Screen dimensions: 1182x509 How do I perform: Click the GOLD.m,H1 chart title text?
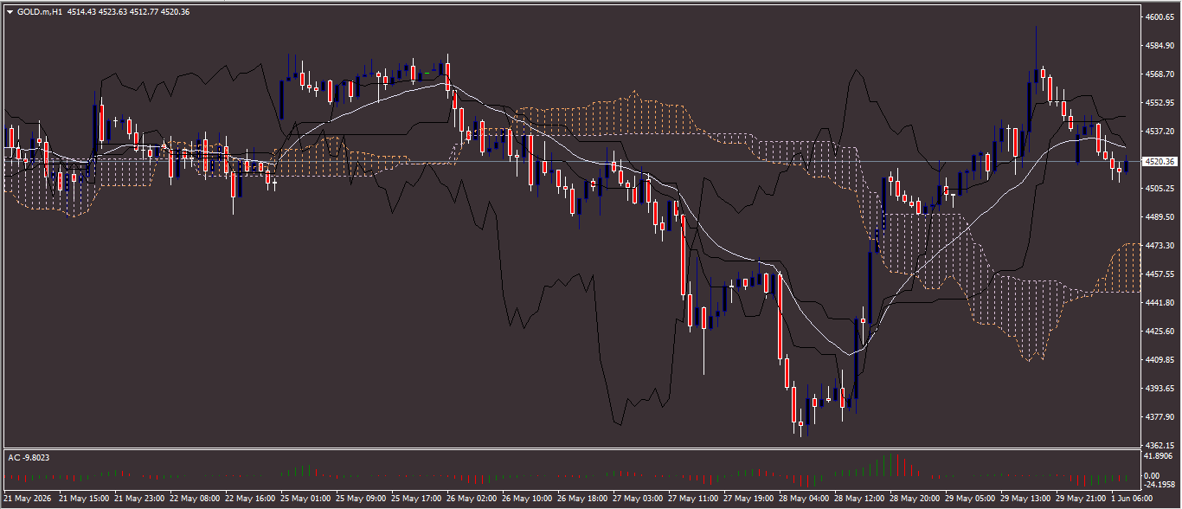[x=40, y=12]
